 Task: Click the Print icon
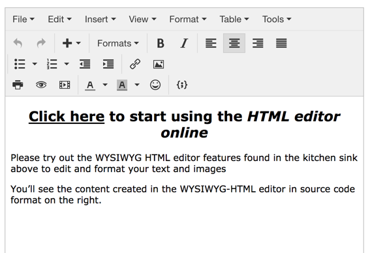coord(18,85)
